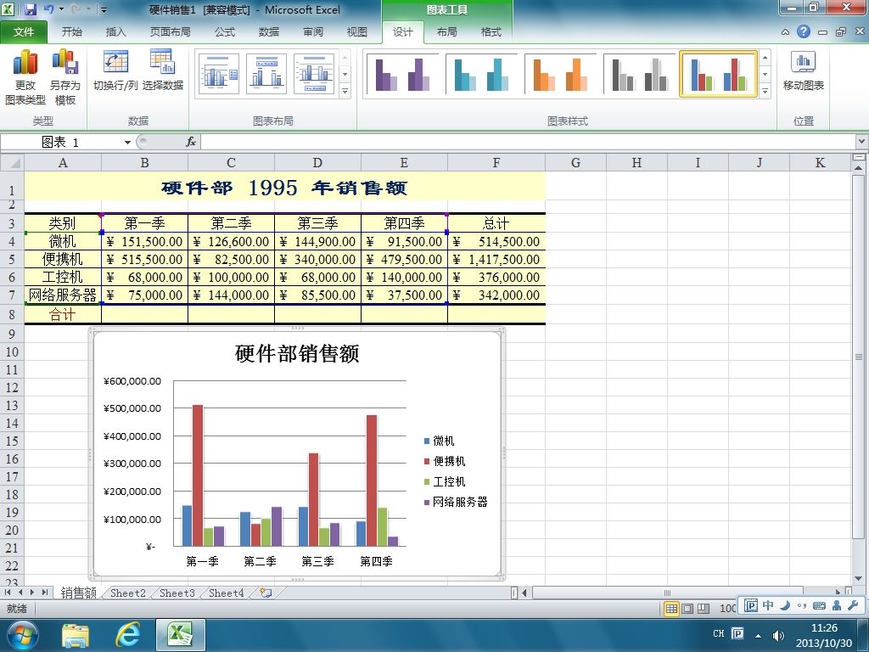The width and height of the screenshot is (869, 652).
Task: Click Change Chart Type icon
Action: pyautogui.click(x=25, y=77)
